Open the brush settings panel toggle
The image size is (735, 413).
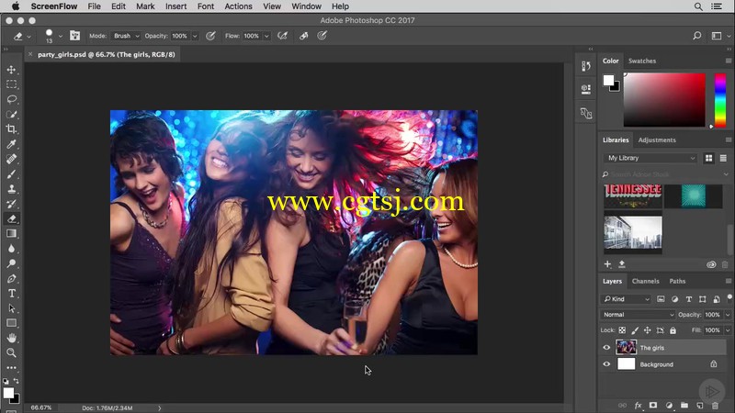click(x=75, y=36)
